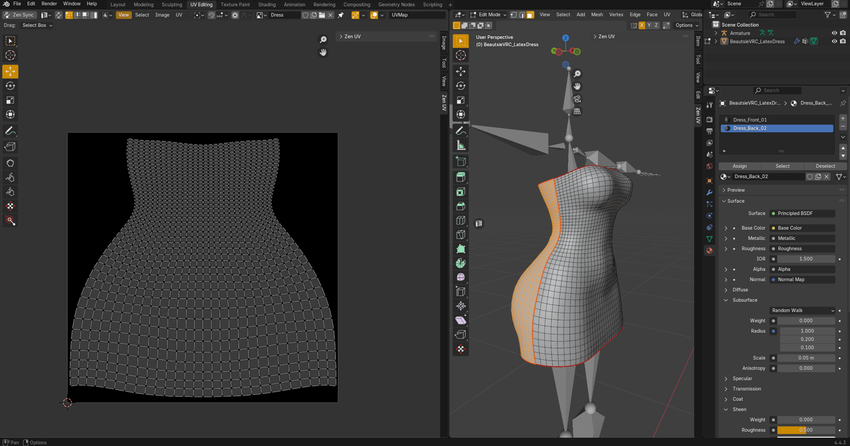Toggle visibility of BeautsieVRC_LatexDress
850x446 pixels.
pos(834,41)
